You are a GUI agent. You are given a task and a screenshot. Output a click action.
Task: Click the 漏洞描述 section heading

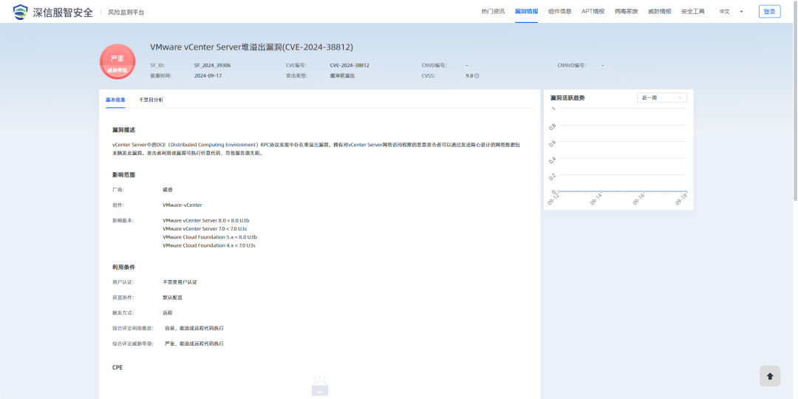pos(123,130)
